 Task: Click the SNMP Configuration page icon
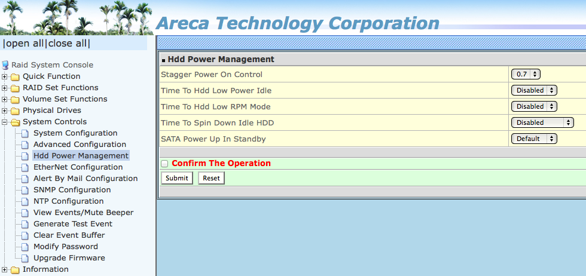[x=25, y=190]
